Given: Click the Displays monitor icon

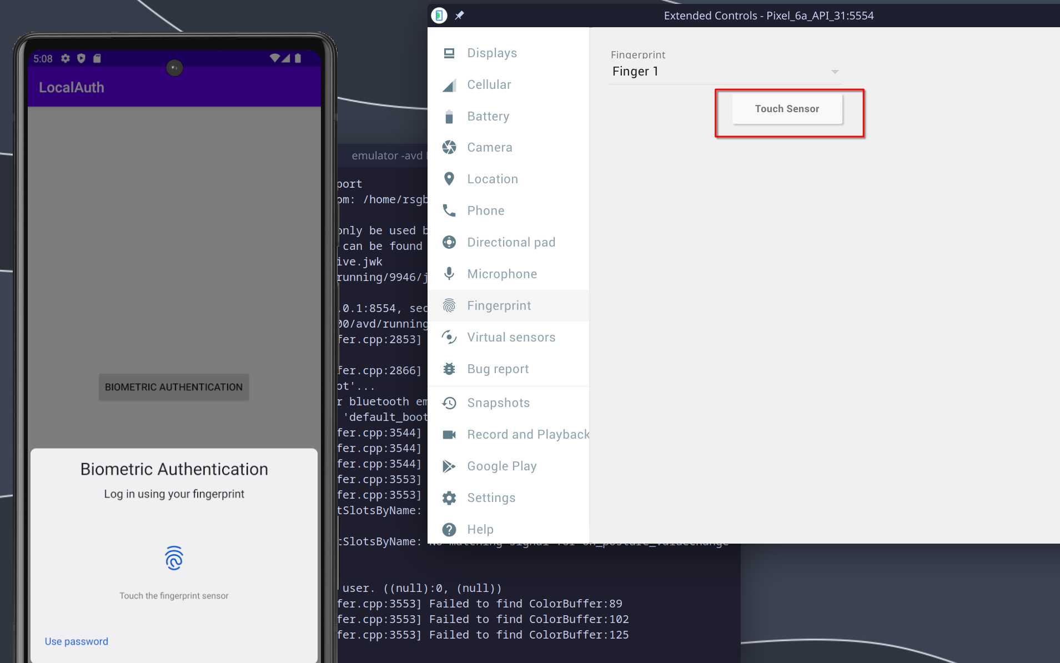Looking at the screenshot, I should pos(449,53).
